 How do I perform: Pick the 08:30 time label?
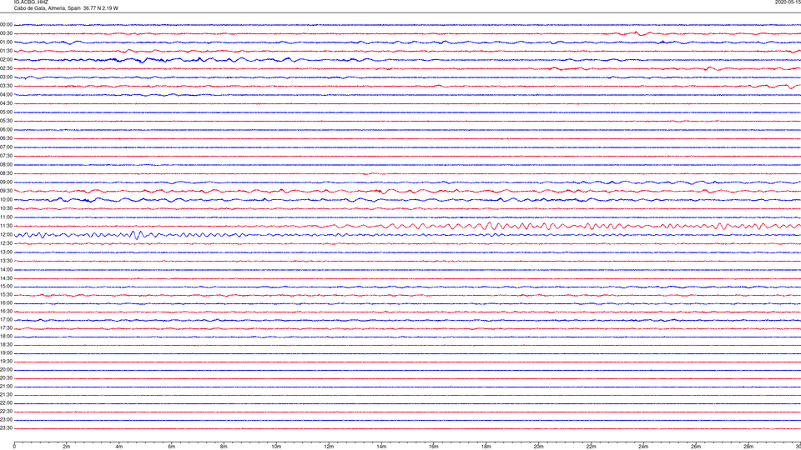coord(6,173)
